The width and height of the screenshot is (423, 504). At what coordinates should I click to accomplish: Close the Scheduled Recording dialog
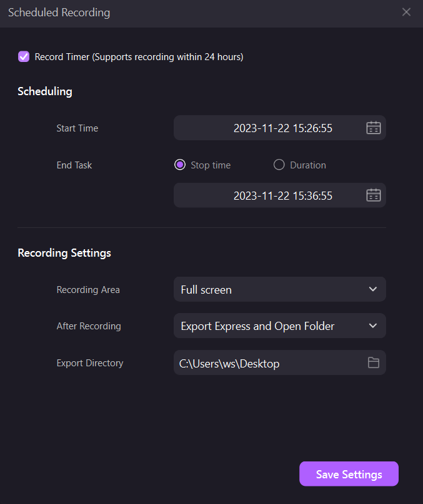407,13
